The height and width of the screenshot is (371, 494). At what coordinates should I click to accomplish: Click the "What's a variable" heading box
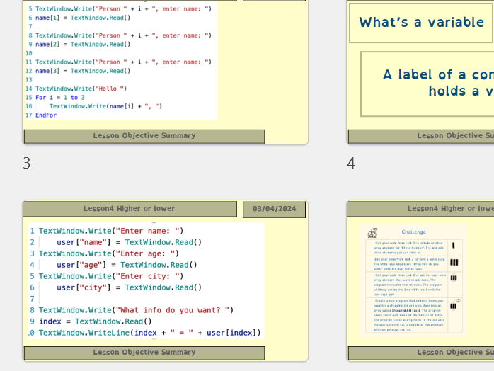(x=422, y=23)
